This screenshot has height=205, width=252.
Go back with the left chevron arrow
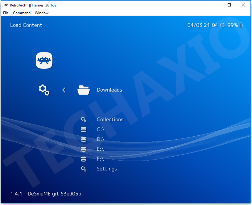[x=64, y=90]
